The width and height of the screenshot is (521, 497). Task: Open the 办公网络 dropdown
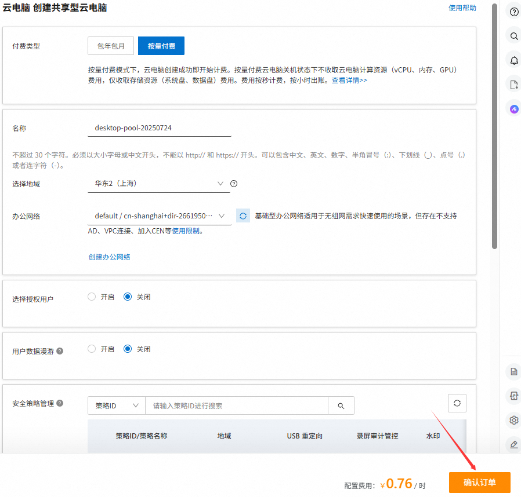pos(159,216)
